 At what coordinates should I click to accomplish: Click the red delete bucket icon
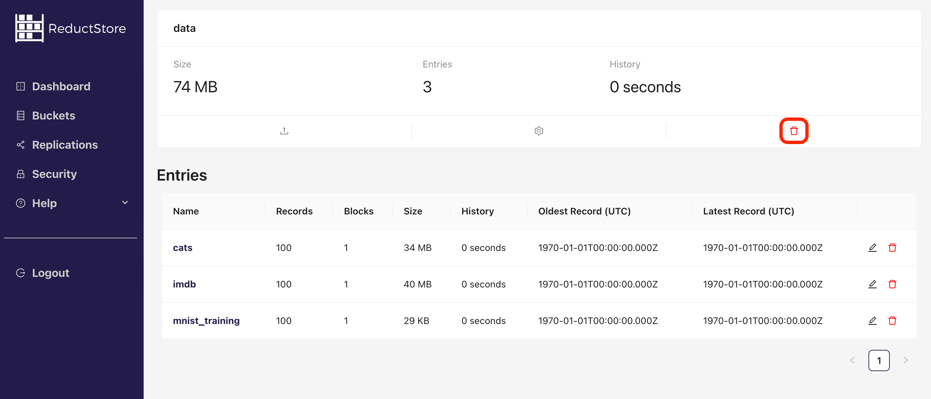coord(793,131)
